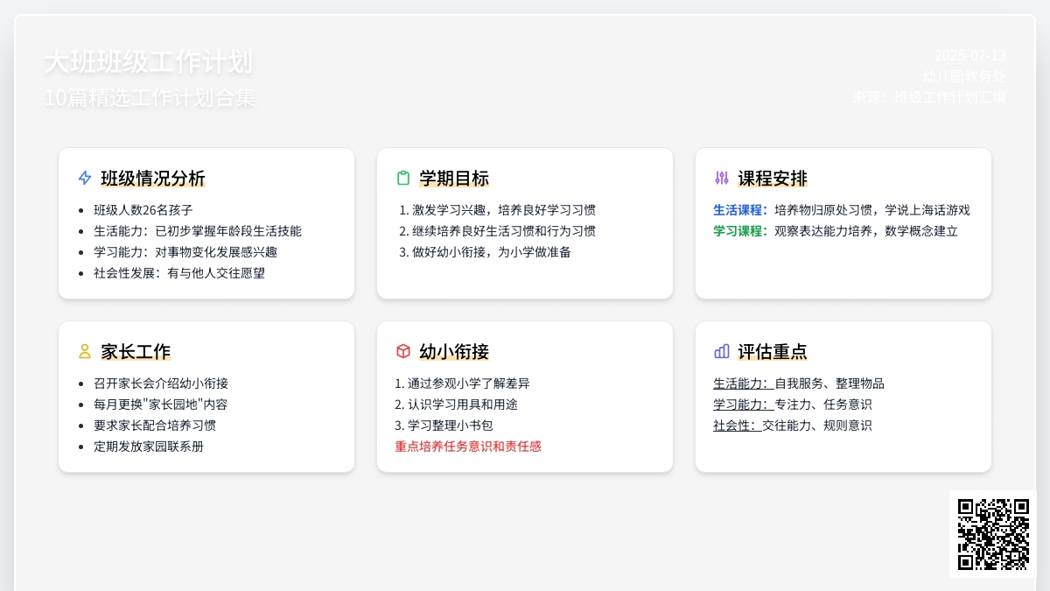Click the bar chart icon beside 评估重点
Viewport: 1050px width, 591px height.
click(722, 352)
